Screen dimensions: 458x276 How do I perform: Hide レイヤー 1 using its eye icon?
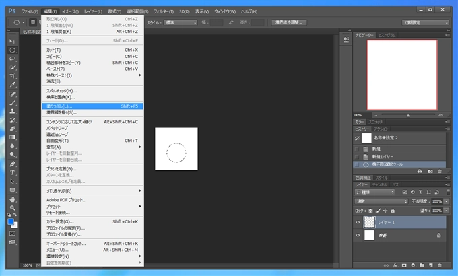coord(358,222)
